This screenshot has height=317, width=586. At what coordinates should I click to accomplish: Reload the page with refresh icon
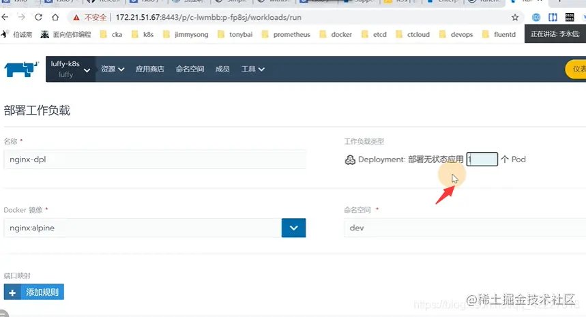[x=38, y=17]
